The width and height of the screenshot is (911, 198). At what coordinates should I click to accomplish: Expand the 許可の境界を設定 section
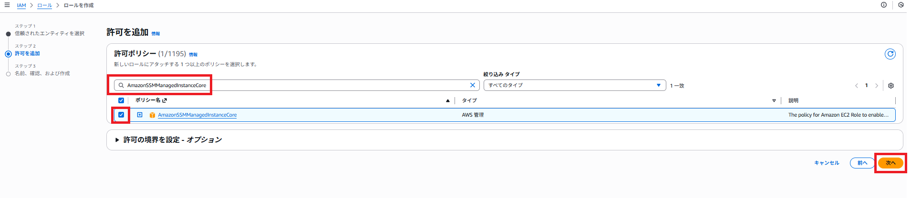(x=117, y=140)
